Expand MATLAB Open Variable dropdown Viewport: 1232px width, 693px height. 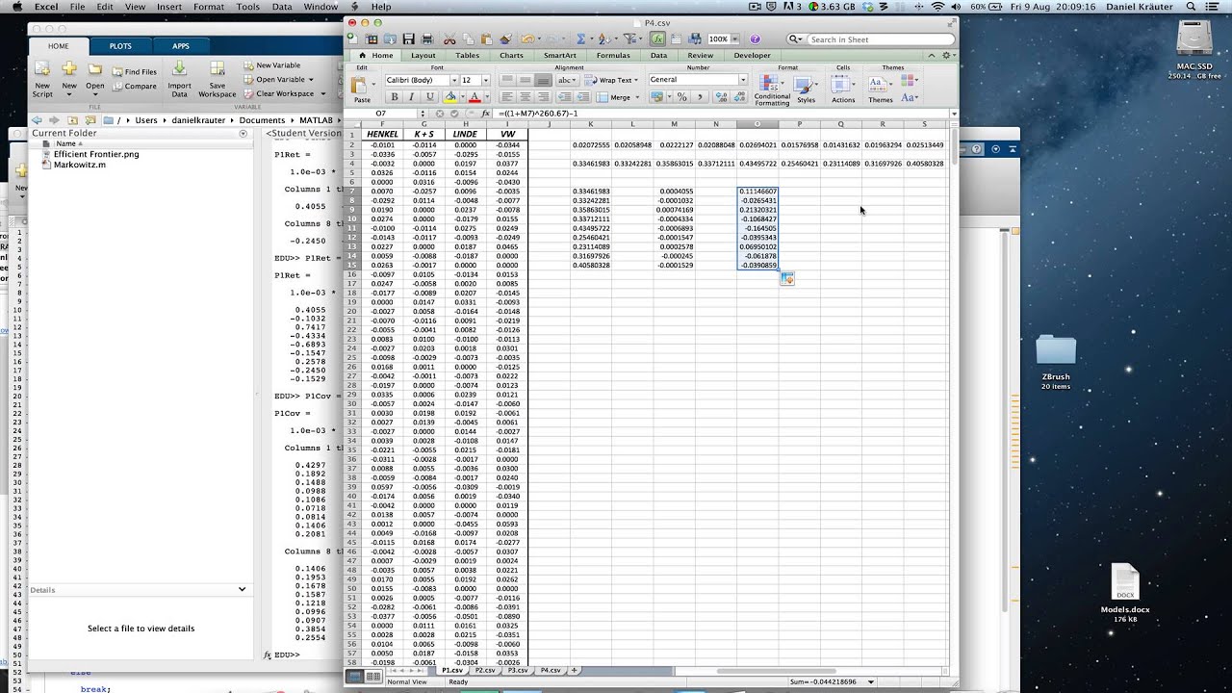click(x=312, y=80)
